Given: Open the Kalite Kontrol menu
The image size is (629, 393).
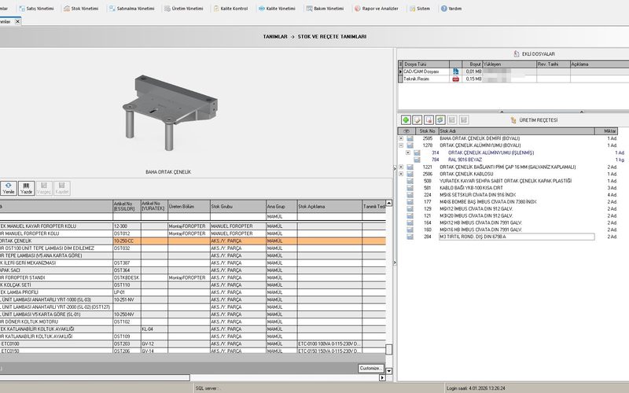Looking at the screenshot, I should point(230,9).
